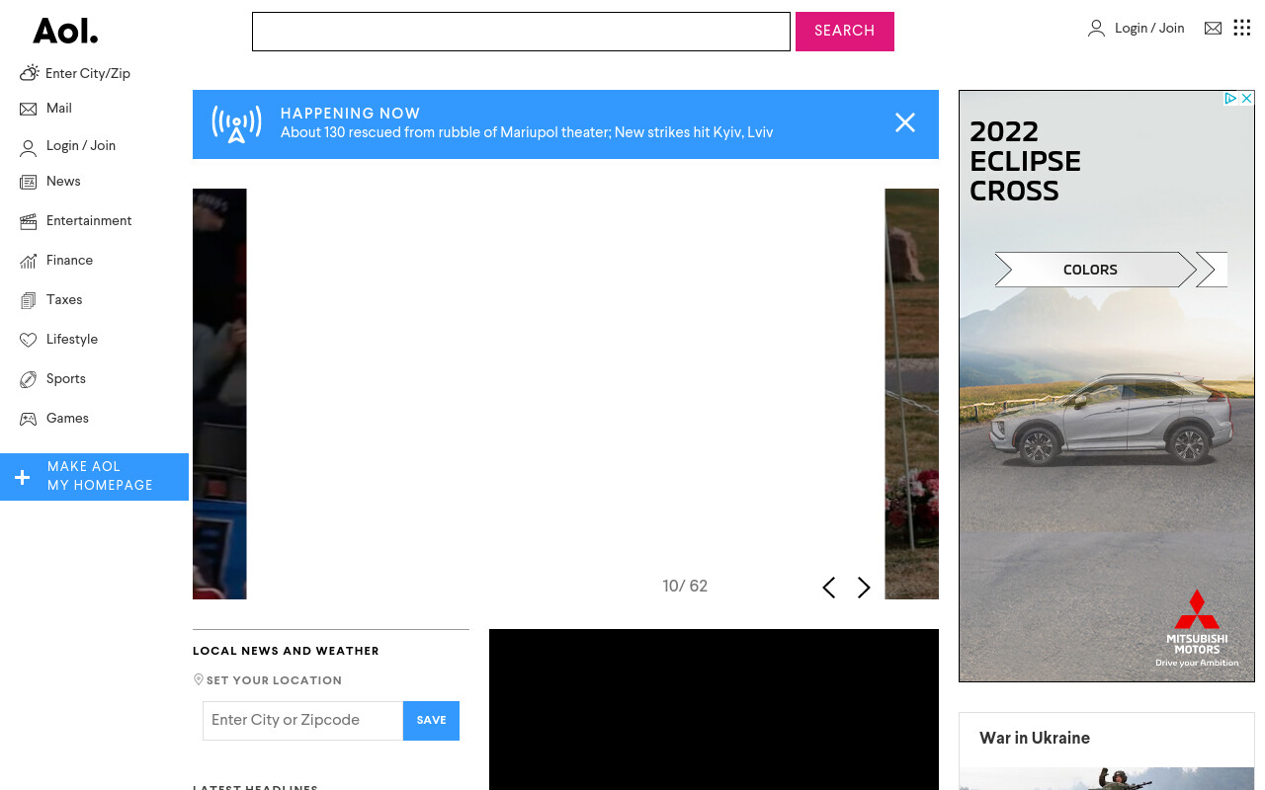Click the search text box
The image size is (1265, 790).
pos(521,32)
